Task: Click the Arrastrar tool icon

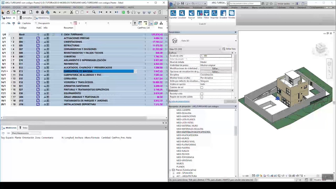Action: (223, 13)
